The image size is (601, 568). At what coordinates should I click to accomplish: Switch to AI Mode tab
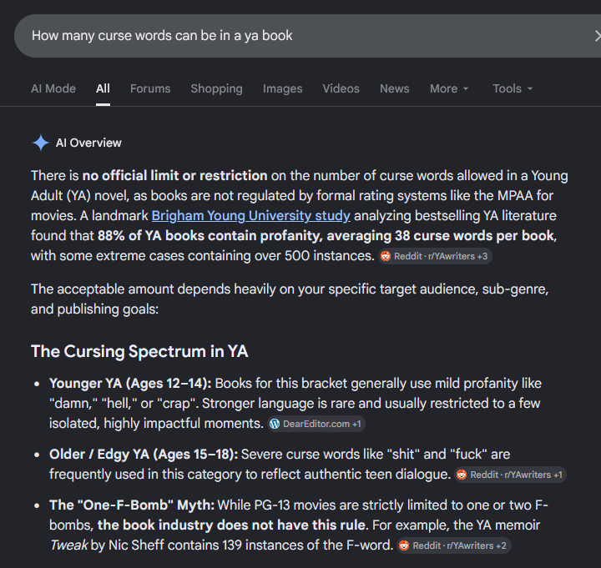[53, 88]
